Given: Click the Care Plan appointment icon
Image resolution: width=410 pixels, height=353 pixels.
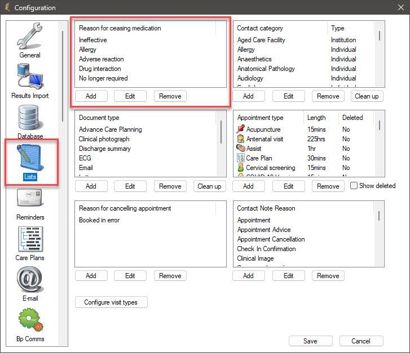Looking at the screenshot, I should pos(241,158).
